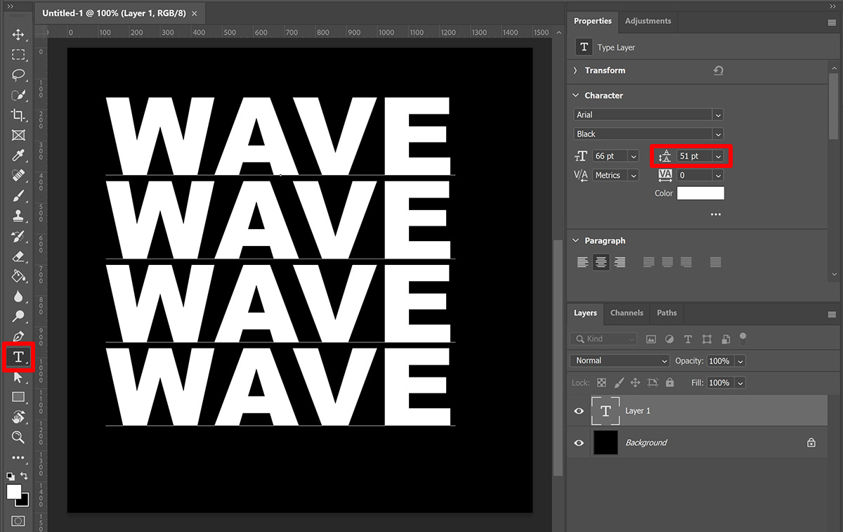Click the text Color swatch
The image size is (843, 532).
click(700, 193)
